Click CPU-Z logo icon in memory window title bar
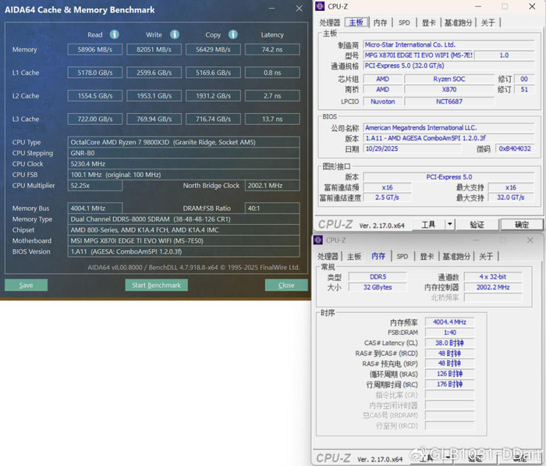 point(319,240)
